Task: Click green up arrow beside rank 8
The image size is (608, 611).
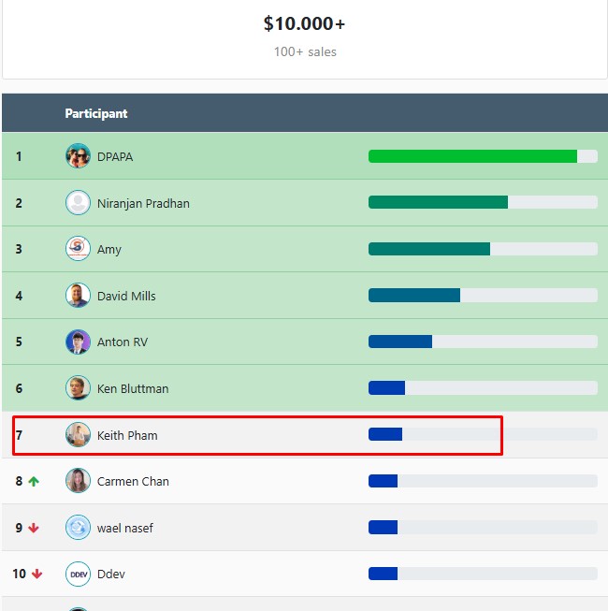Action: (x=34, y=482)
